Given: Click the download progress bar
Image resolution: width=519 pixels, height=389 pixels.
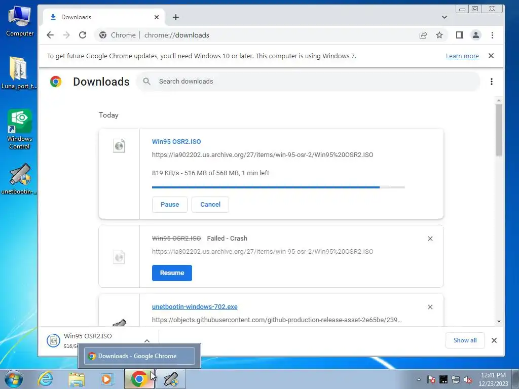Looking at the screenshot, I should tap(278, 187).
